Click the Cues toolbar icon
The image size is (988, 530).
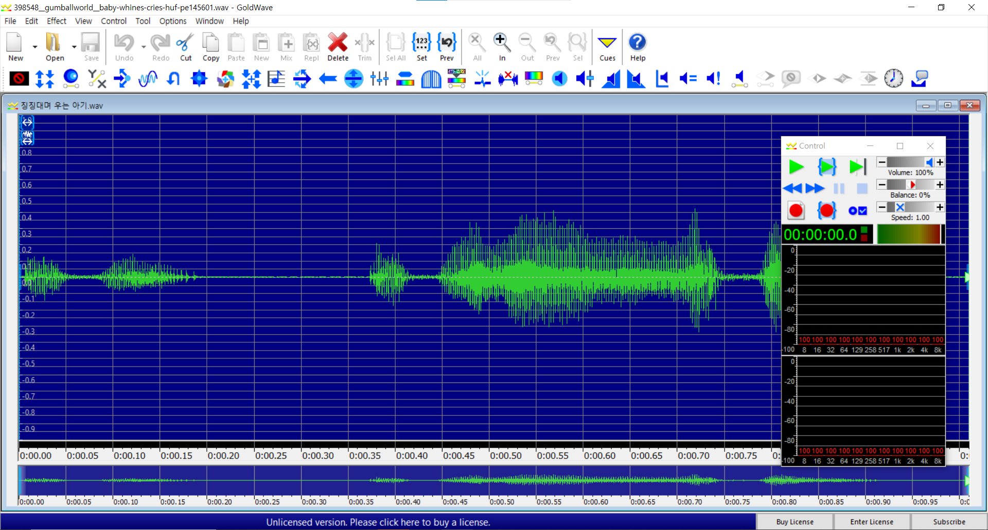click(607, 47)
